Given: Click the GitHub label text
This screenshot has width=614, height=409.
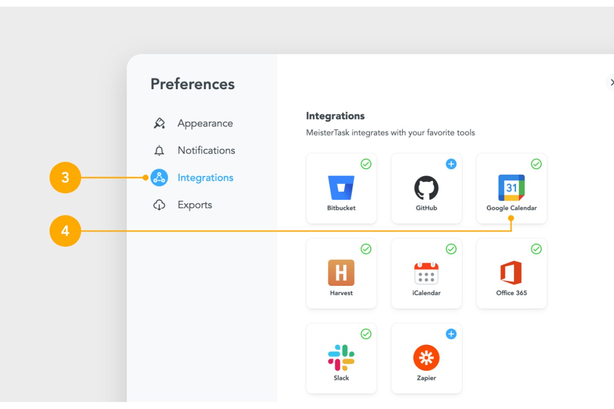Looking at the screenshot, I should click(x=426, y=208).
